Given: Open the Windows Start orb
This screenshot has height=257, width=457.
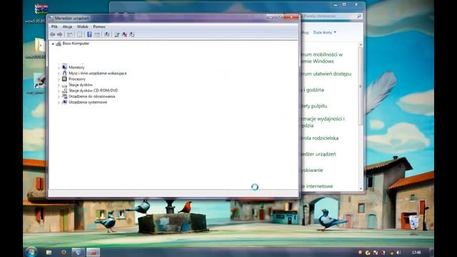Looking at the screenshot, I should point(31,252).
